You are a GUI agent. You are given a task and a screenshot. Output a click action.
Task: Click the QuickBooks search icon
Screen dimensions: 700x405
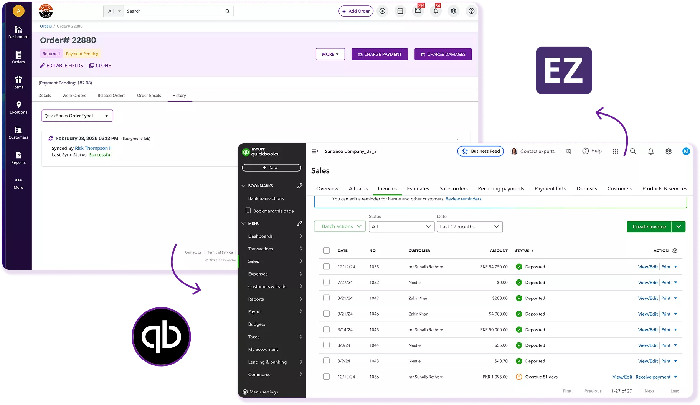[x=633, y=151]
